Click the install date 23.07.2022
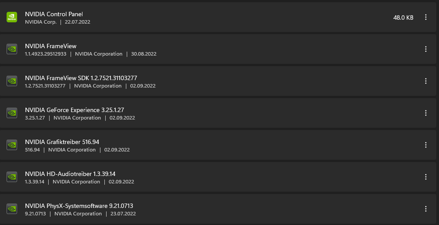This screenshot has width=439, height=225. pyautogui.click(x=123, y=214)
